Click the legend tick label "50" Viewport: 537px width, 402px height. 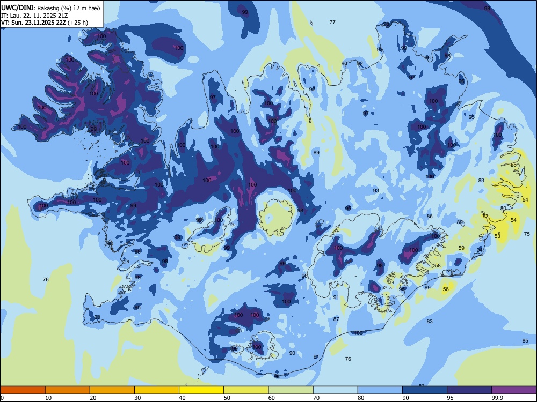[x=227, y=398]
